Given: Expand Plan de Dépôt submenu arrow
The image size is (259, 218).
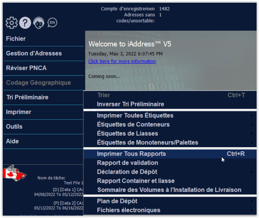Looking at the screenshot, I should 252,201.
